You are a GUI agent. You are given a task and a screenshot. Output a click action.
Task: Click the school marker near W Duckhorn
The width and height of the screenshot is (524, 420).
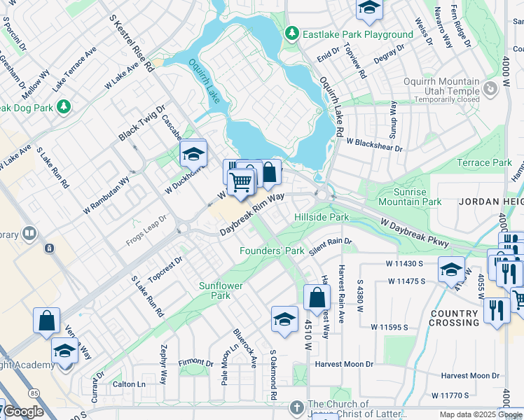pos(193,153)
